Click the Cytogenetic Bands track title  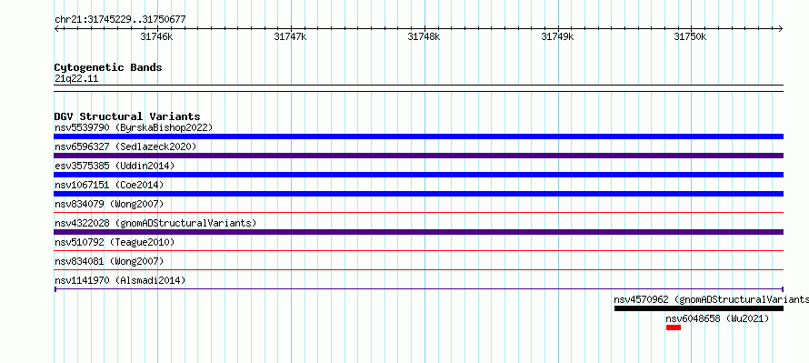(108, 67)
